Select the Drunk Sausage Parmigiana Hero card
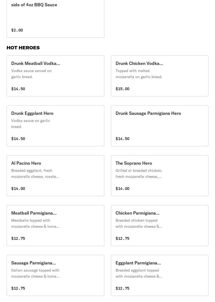Screen dimensions: 215x302 (159, 126)
